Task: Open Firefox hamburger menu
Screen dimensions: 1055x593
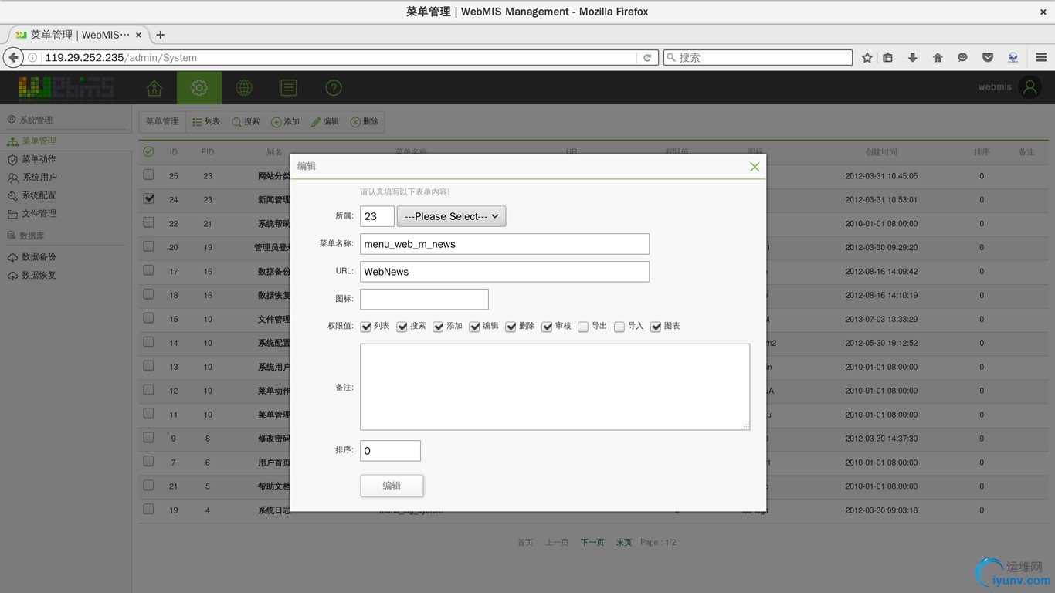Action: click(1041, 57)
